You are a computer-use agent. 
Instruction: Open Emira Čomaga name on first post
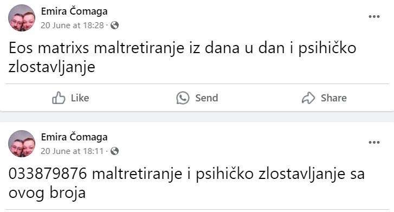[x=74, y=11]
